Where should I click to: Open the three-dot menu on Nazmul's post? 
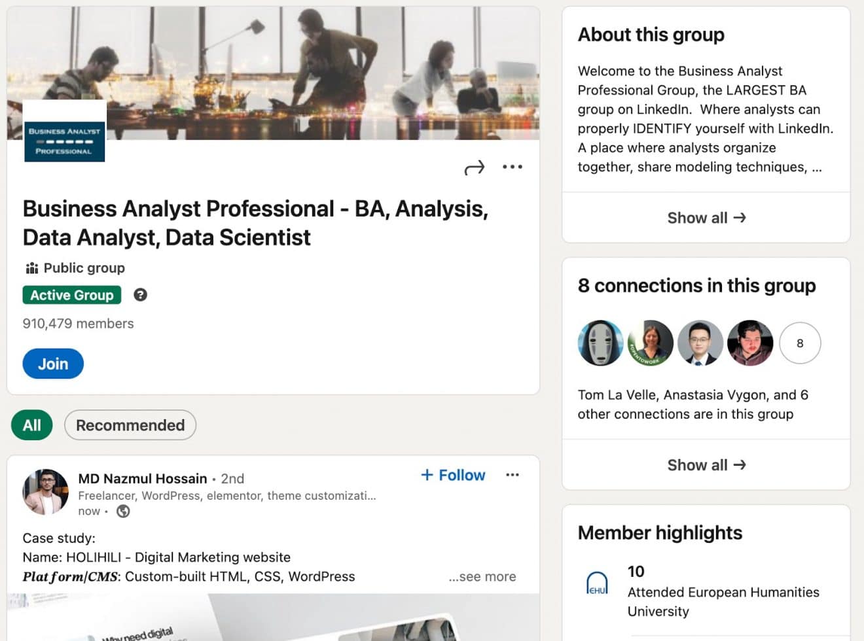tap(513, 475)
